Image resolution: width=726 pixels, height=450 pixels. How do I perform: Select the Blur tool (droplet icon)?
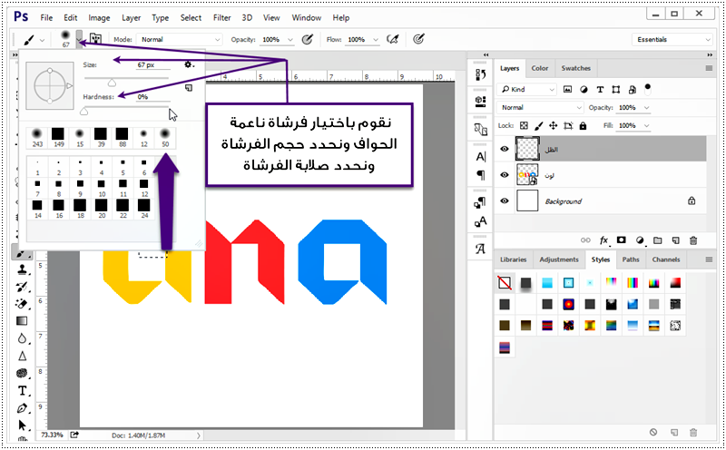(x=22, y=338)
